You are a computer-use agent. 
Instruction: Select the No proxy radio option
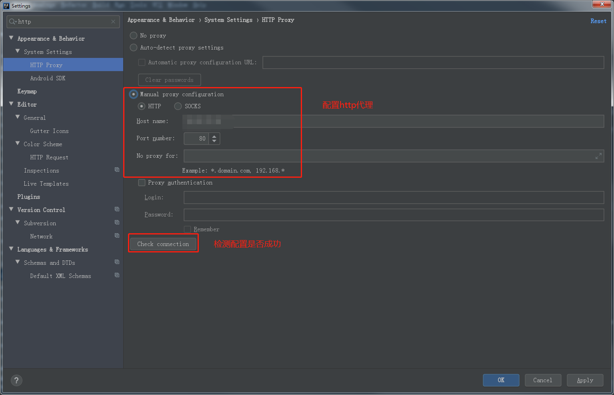pos(134,36)
